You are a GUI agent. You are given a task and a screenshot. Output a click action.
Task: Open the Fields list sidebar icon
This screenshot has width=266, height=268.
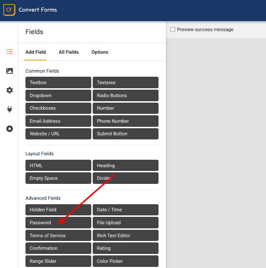pyautogui.click(x=10, y=52)
